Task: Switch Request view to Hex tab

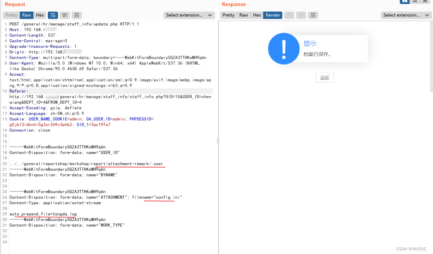Action: (40, 15)
